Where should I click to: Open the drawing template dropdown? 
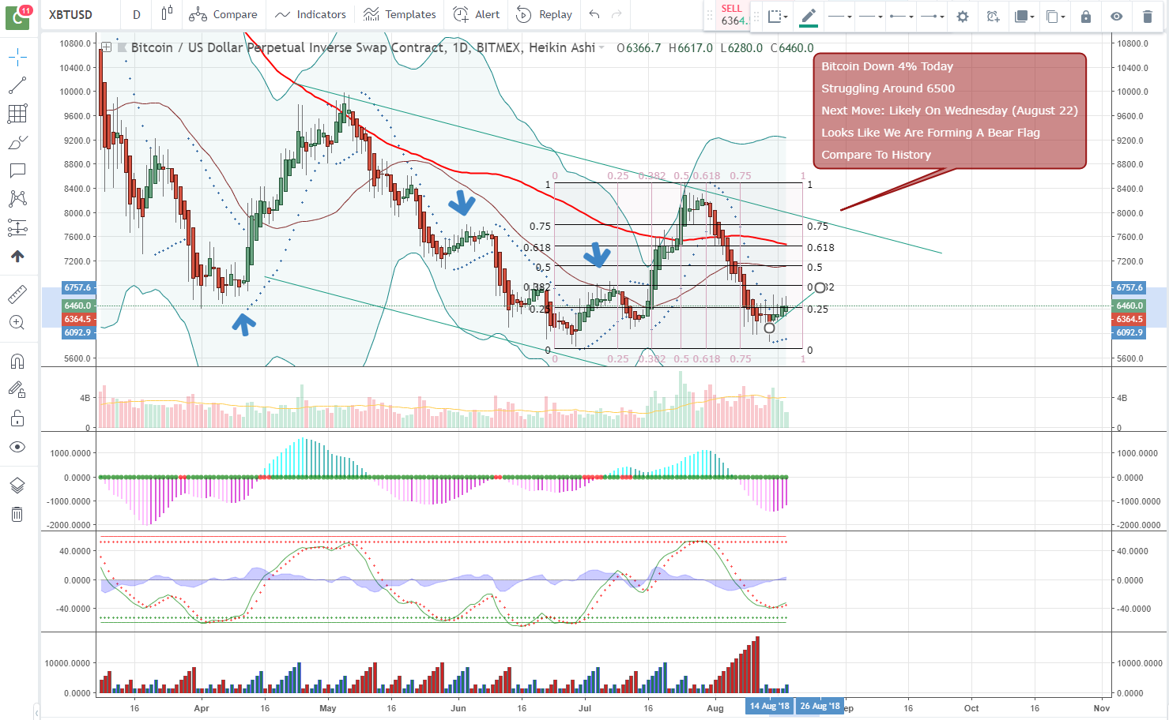point(777,16)
